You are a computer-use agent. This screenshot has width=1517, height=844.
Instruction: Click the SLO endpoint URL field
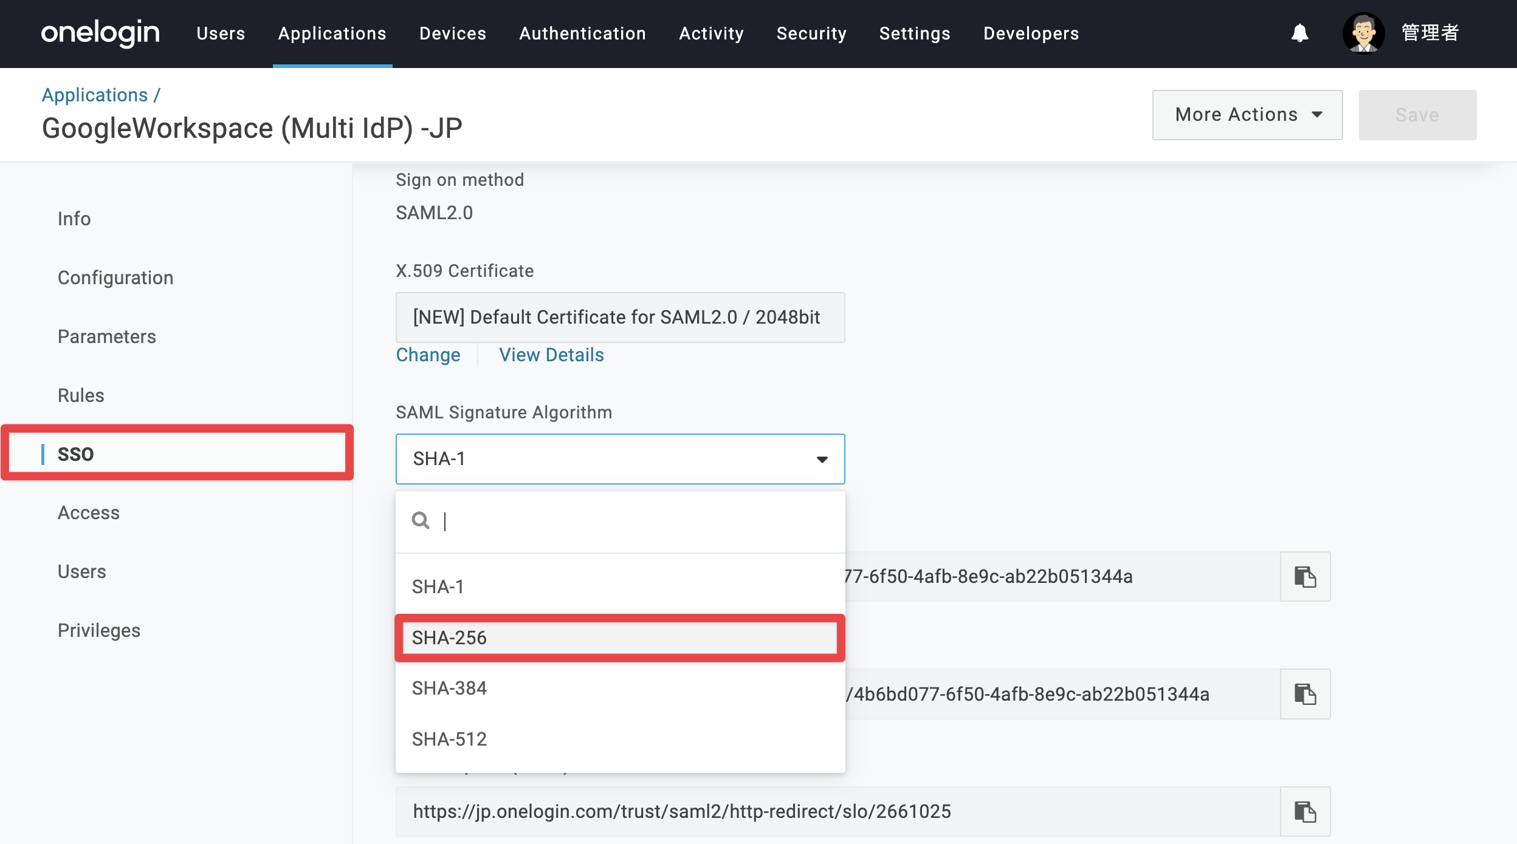(838, 812)
